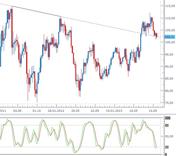Select the solid gray trendline segment

point(36,11)
